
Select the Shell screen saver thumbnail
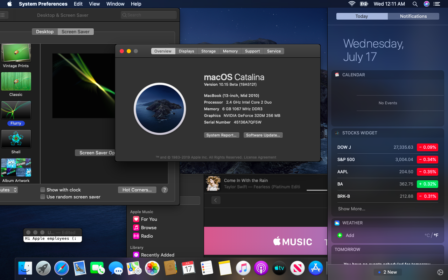[16, 139]
